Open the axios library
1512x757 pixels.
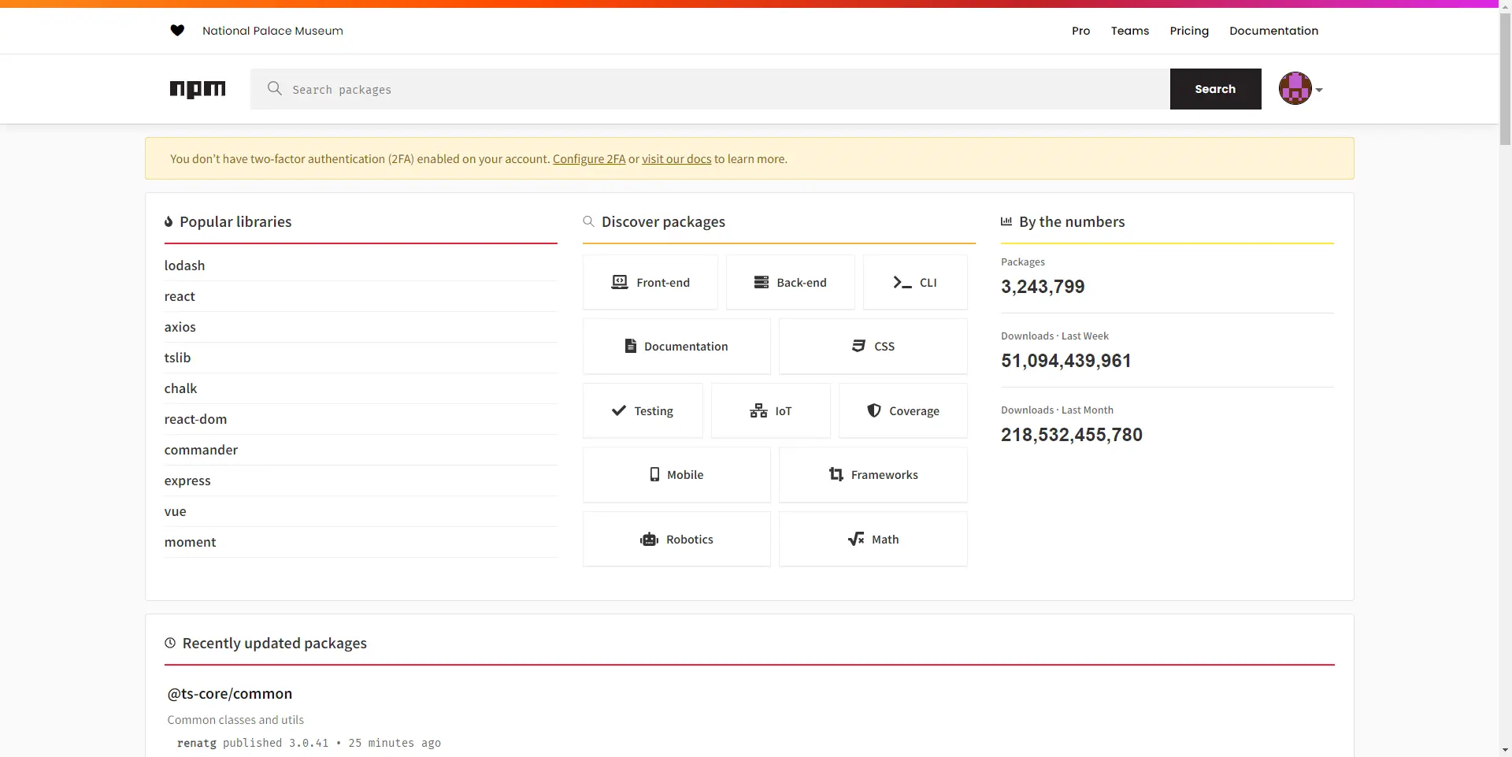tap(180, 327)
